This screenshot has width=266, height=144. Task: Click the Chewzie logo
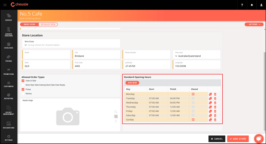[x=19, y=5]
